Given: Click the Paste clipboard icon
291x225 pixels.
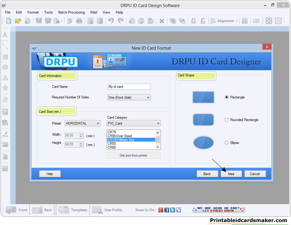Looking at the screenshot, I should tap(151, 21).
